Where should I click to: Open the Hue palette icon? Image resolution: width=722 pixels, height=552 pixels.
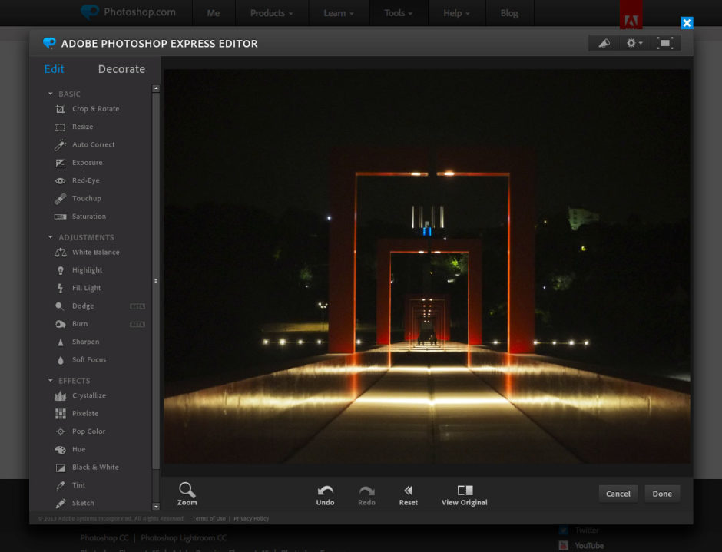point(61,450)
